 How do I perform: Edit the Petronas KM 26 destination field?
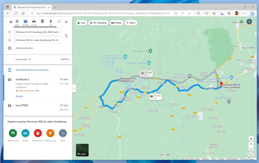point(38,40)
